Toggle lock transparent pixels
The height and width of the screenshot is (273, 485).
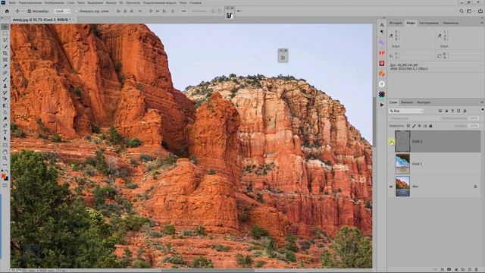pyautogui.click(x=408, y=126)
